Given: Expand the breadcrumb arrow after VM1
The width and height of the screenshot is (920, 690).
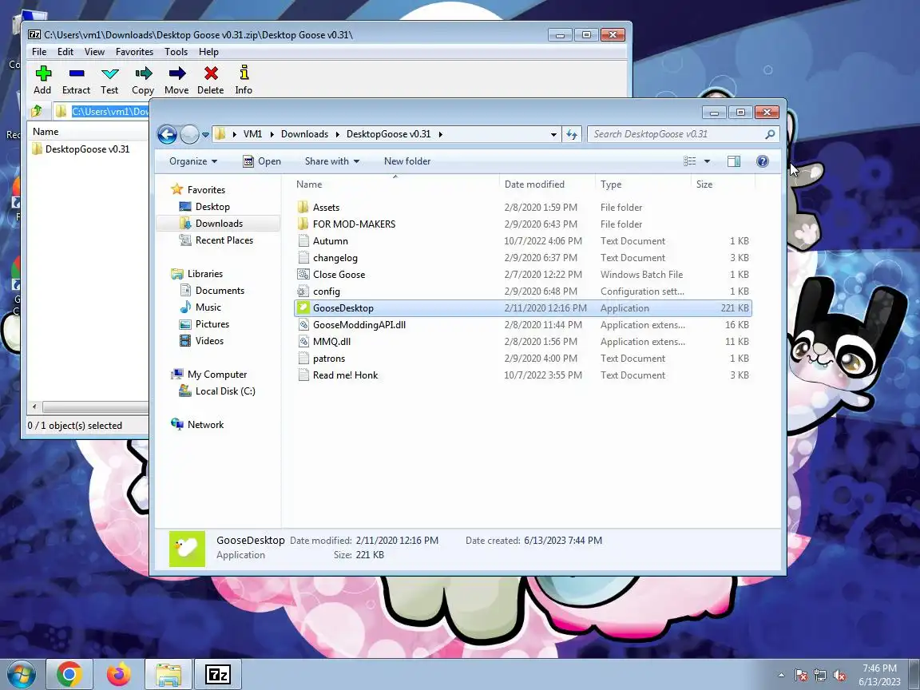Looking at the screenshot, I should pyautogui.click(x=272, y=134).
